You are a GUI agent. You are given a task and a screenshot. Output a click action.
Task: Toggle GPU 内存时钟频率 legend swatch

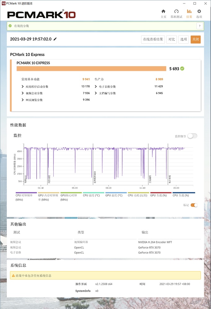tap(49, 193)
